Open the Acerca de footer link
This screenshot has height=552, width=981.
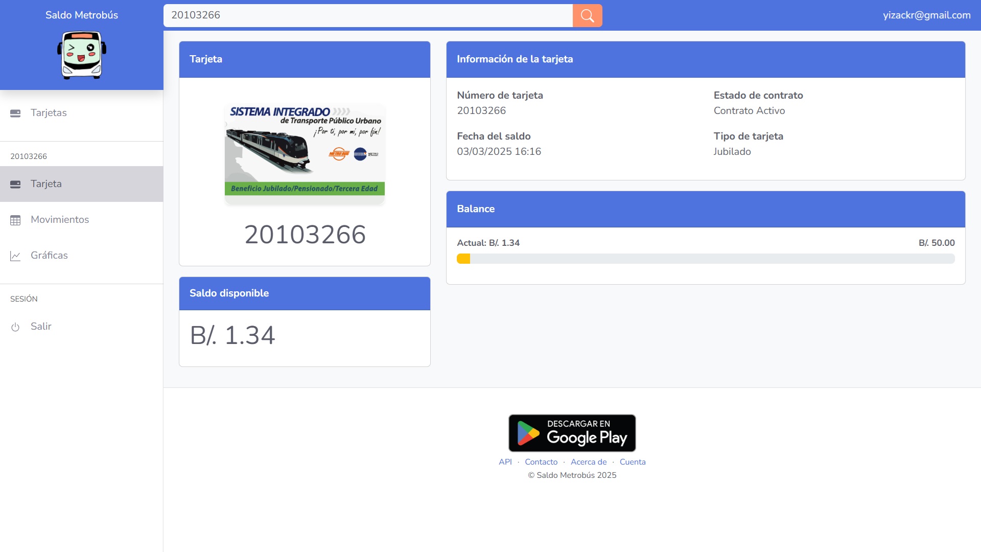click(589, 462)
